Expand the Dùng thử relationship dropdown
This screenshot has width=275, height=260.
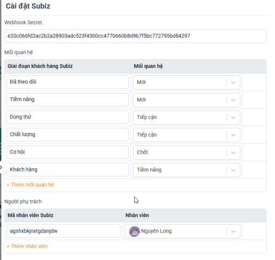tap(187, 117)
